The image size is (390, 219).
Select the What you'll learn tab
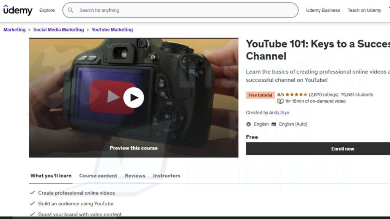click(x=51, y=176)
